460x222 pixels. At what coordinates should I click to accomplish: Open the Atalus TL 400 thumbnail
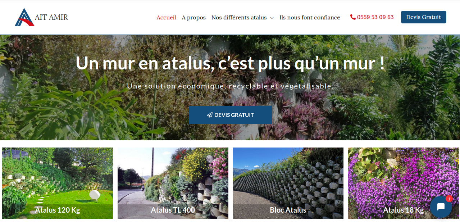pos(173,183)
